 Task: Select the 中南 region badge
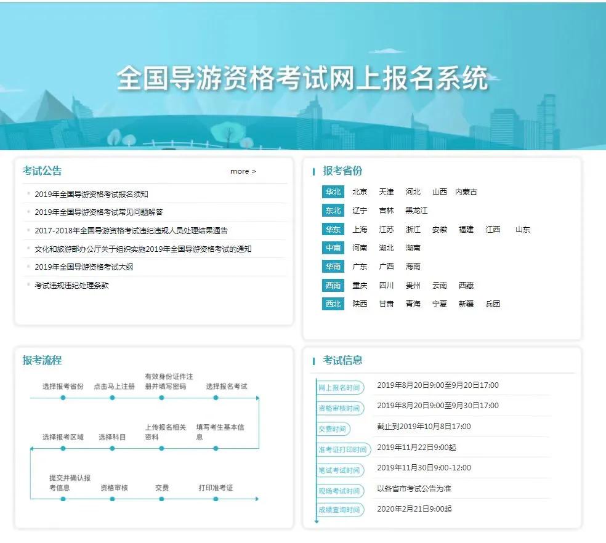coord(333,247)
